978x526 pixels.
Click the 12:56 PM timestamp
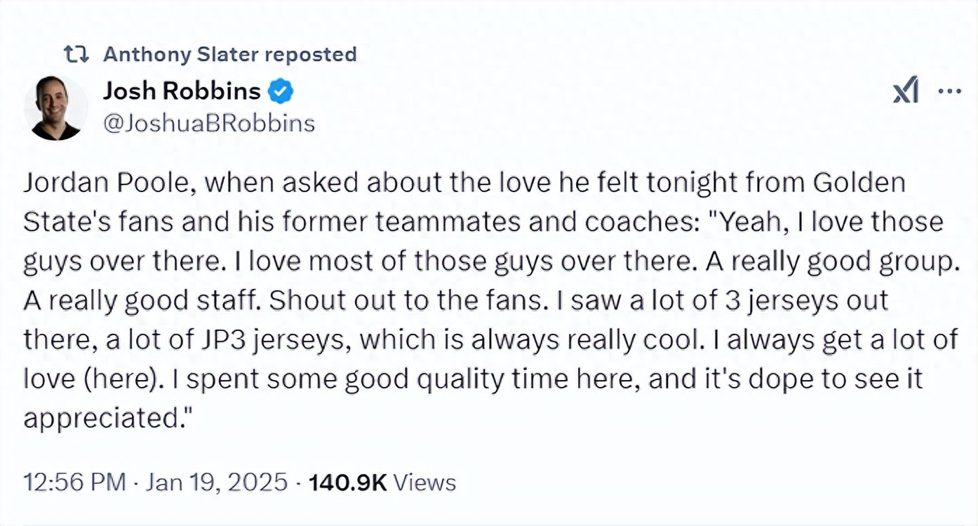pyautogui.click(x=75, y=483)
